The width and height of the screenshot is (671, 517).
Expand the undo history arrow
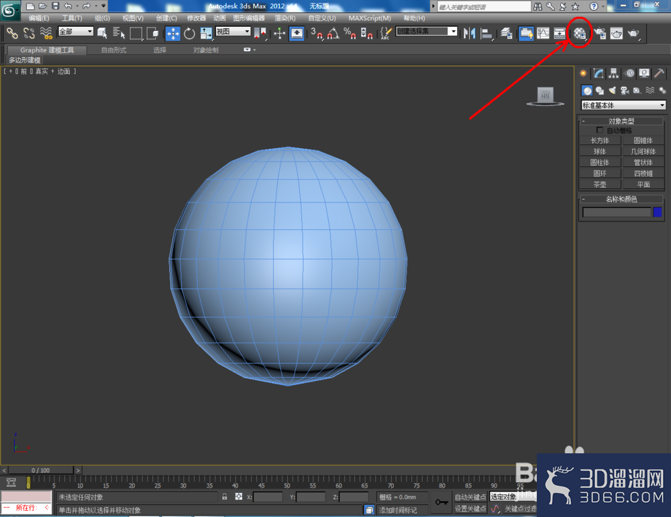[x=77, y=6]
